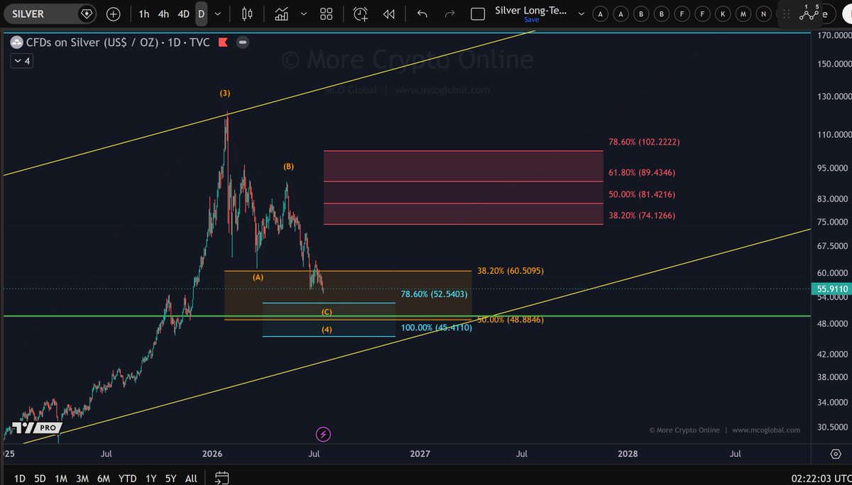Set date range to 6M
Viewport: 852px width, 485px height.
click(x=104, y=478)
